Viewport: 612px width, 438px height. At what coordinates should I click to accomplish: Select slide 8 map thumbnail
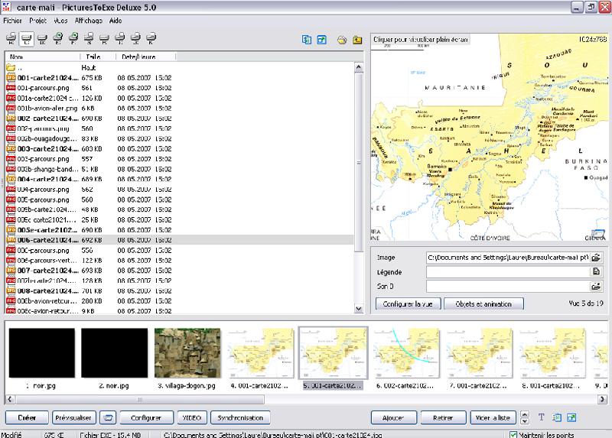click(x=552, y=352)
